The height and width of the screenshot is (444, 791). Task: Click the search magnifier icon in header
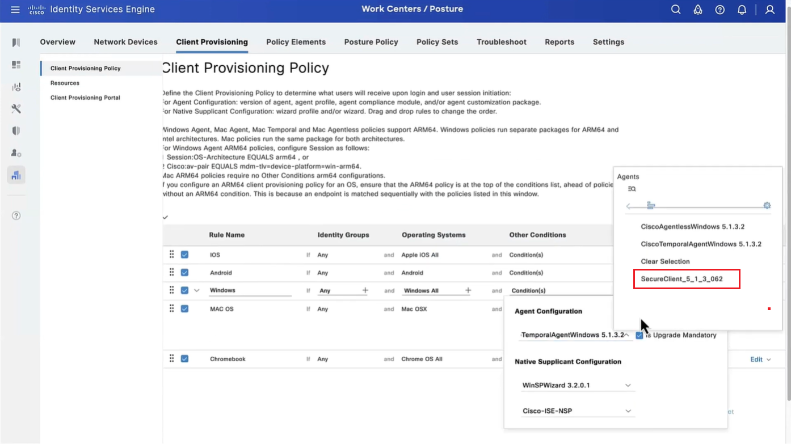pos(676,10)
